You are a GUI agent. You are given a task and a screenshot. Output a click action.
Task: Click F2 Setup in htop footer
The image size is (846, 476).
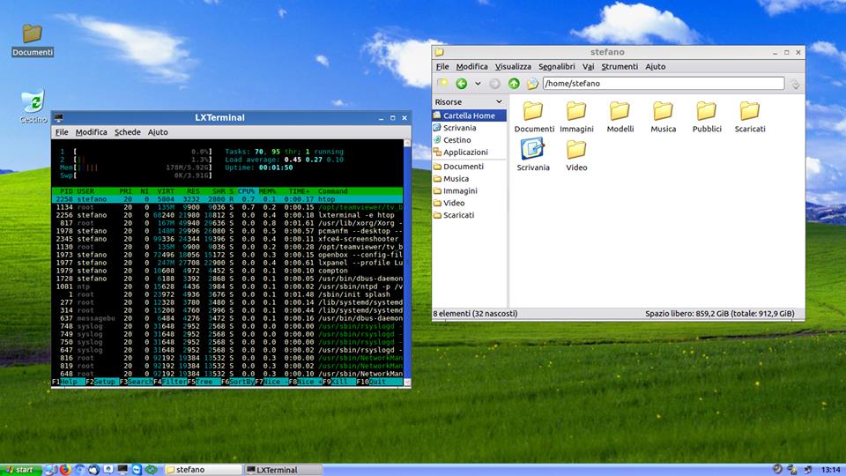click(102, 382)
